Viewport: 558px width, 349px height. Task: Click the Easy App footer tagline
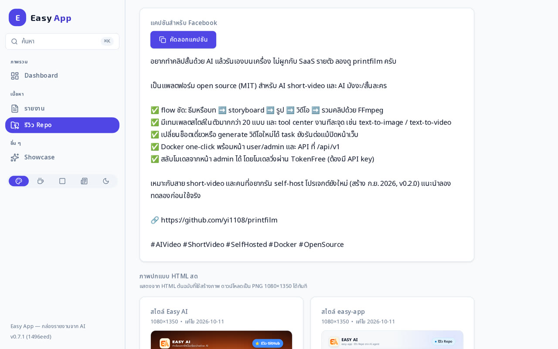point(48,326)
